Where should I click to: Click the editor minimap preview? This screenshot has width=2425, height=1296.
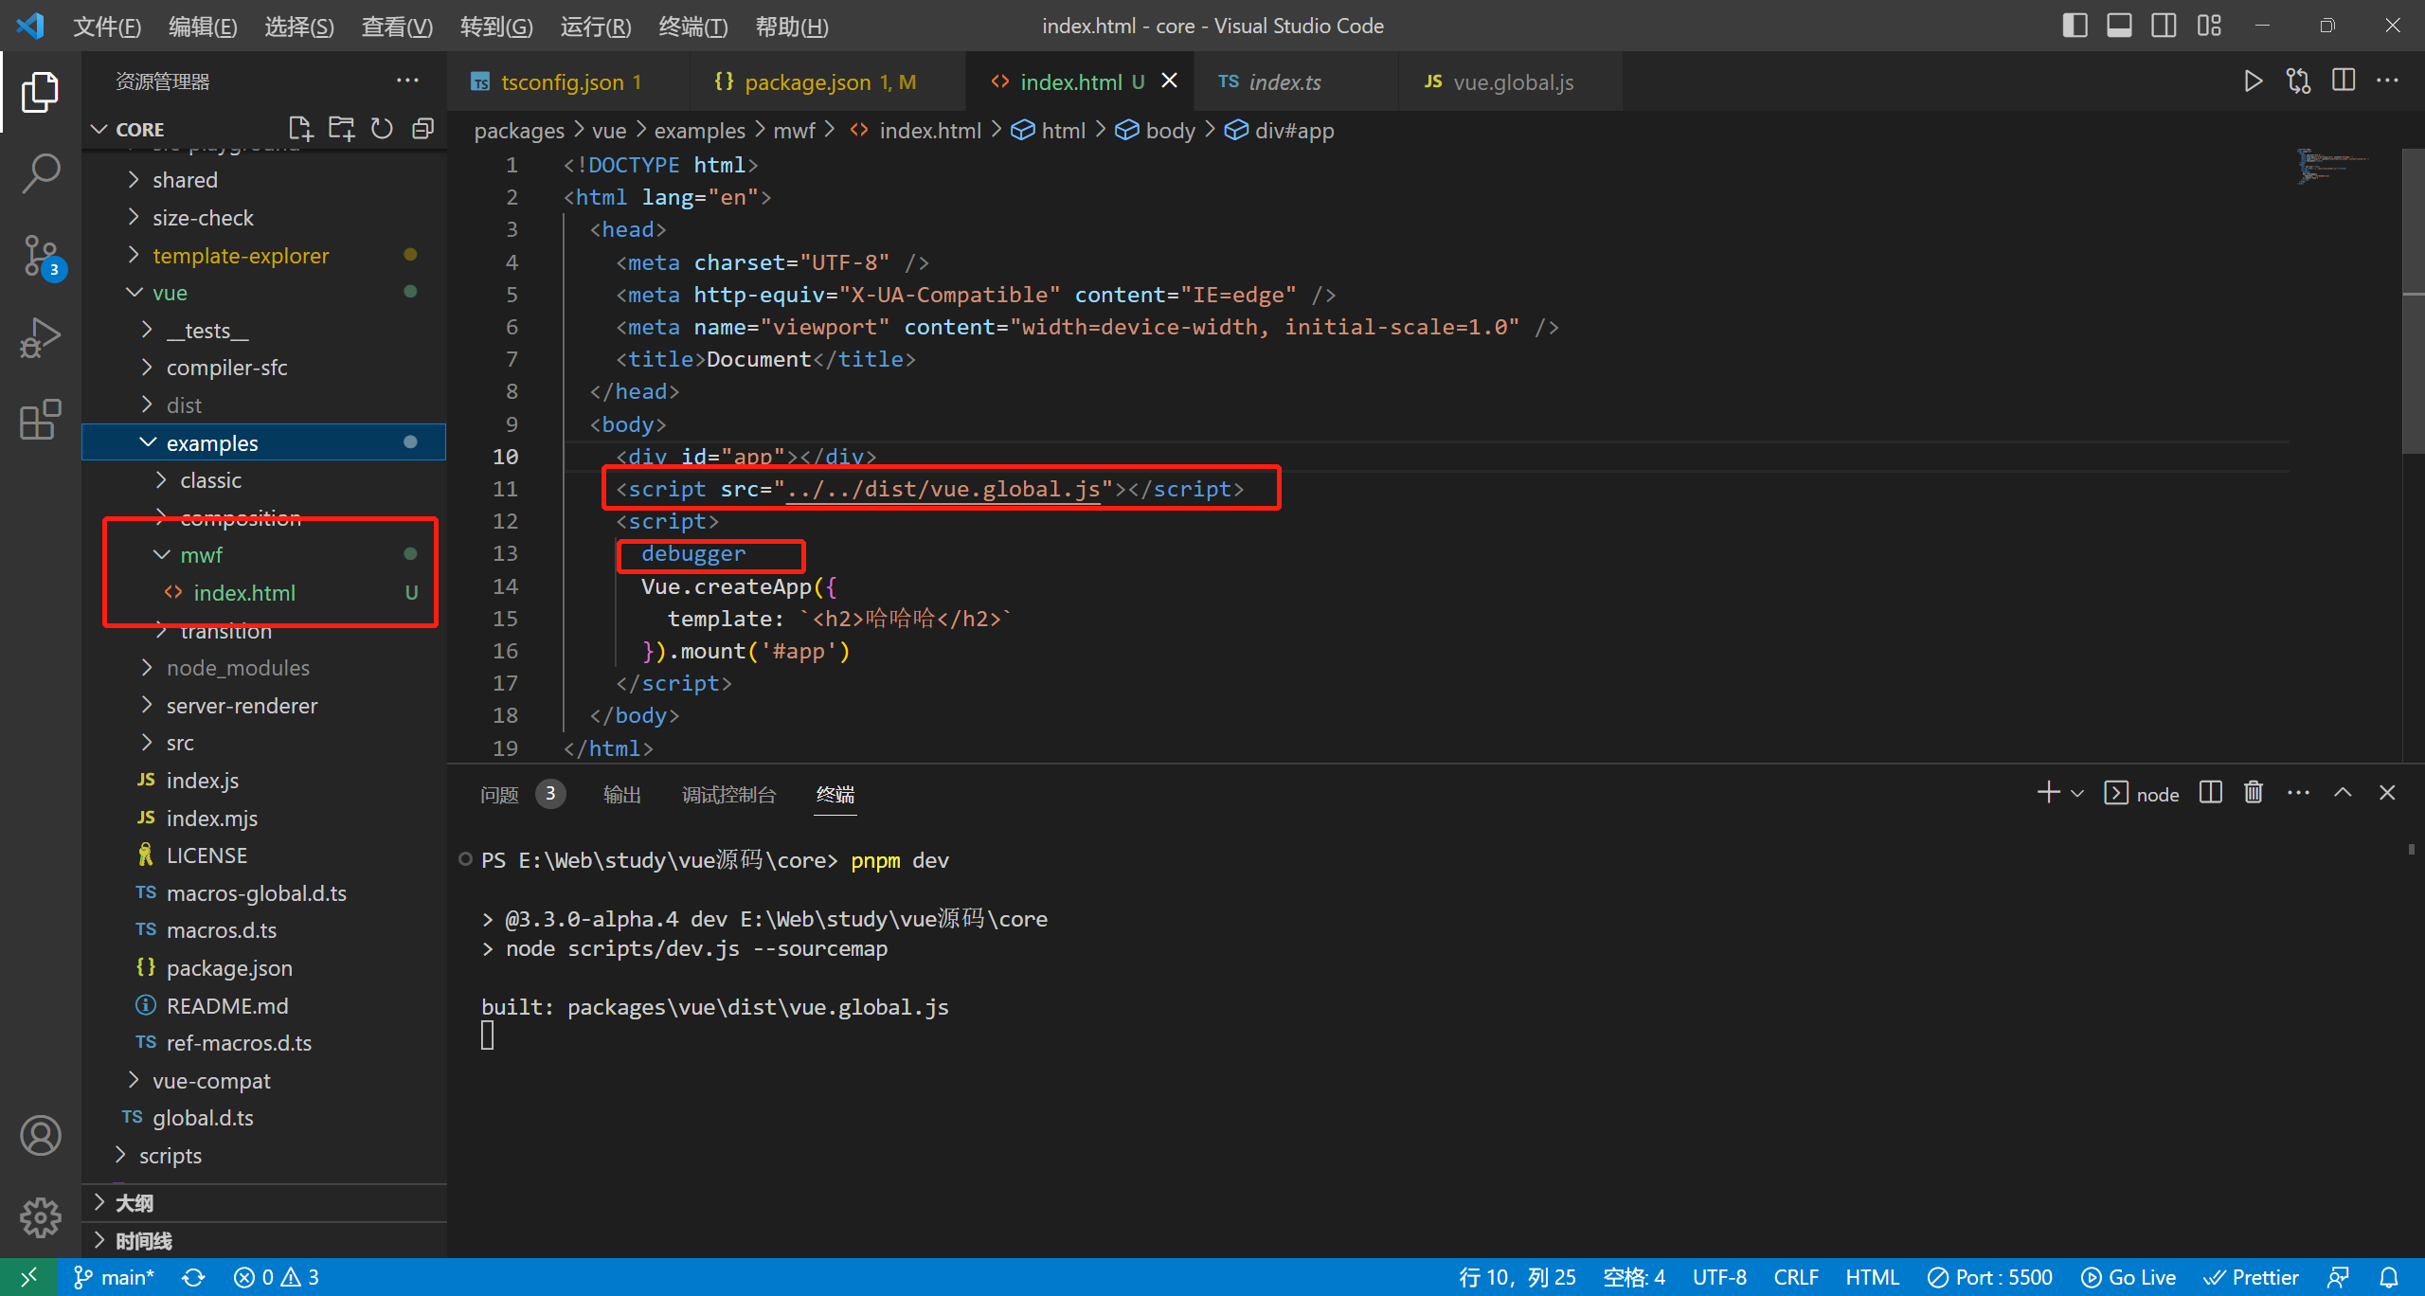(2334, 166)
